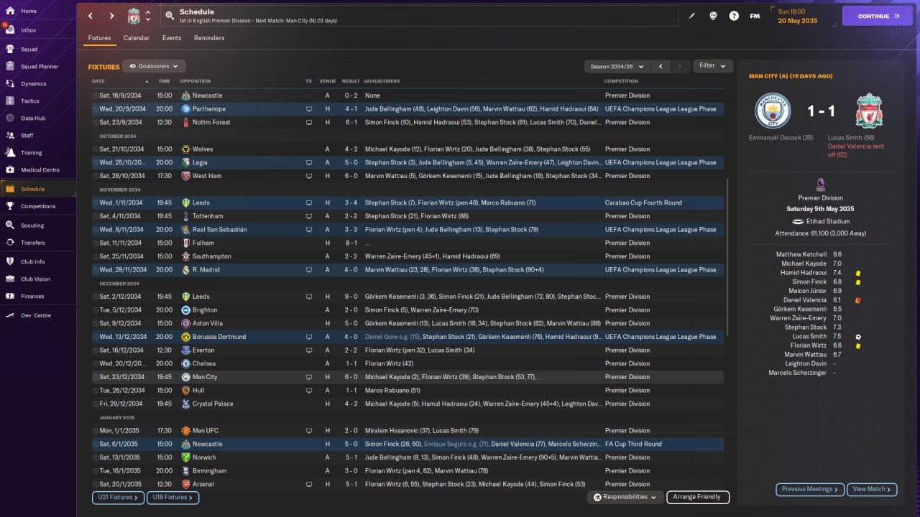
Task: Open Staff in the sidebar
Action: click(x=27, y=136)
